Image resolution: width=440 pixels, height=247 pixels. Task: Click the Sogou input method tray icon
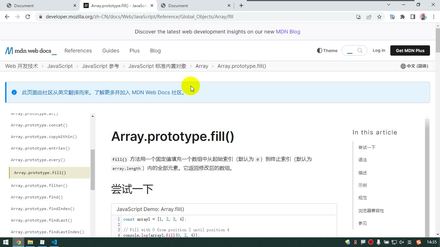[419, 242]
